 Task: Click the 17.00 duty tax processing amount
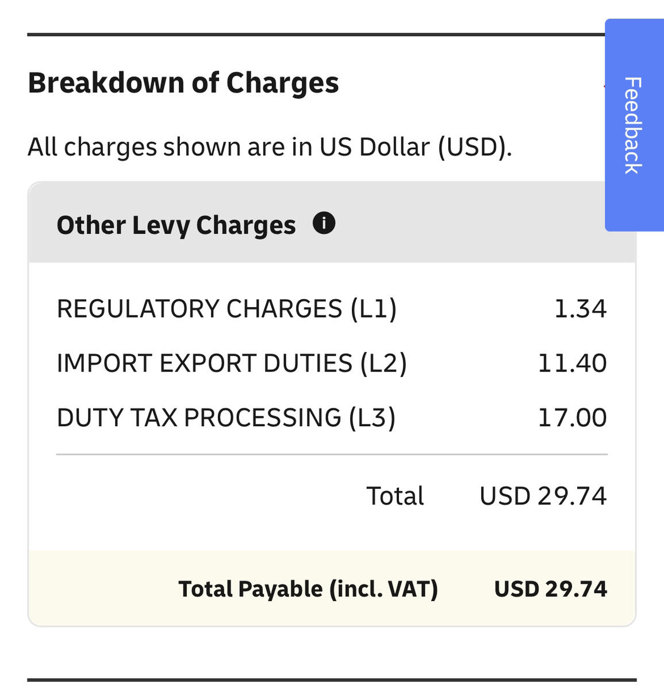(x=572, y=418)
